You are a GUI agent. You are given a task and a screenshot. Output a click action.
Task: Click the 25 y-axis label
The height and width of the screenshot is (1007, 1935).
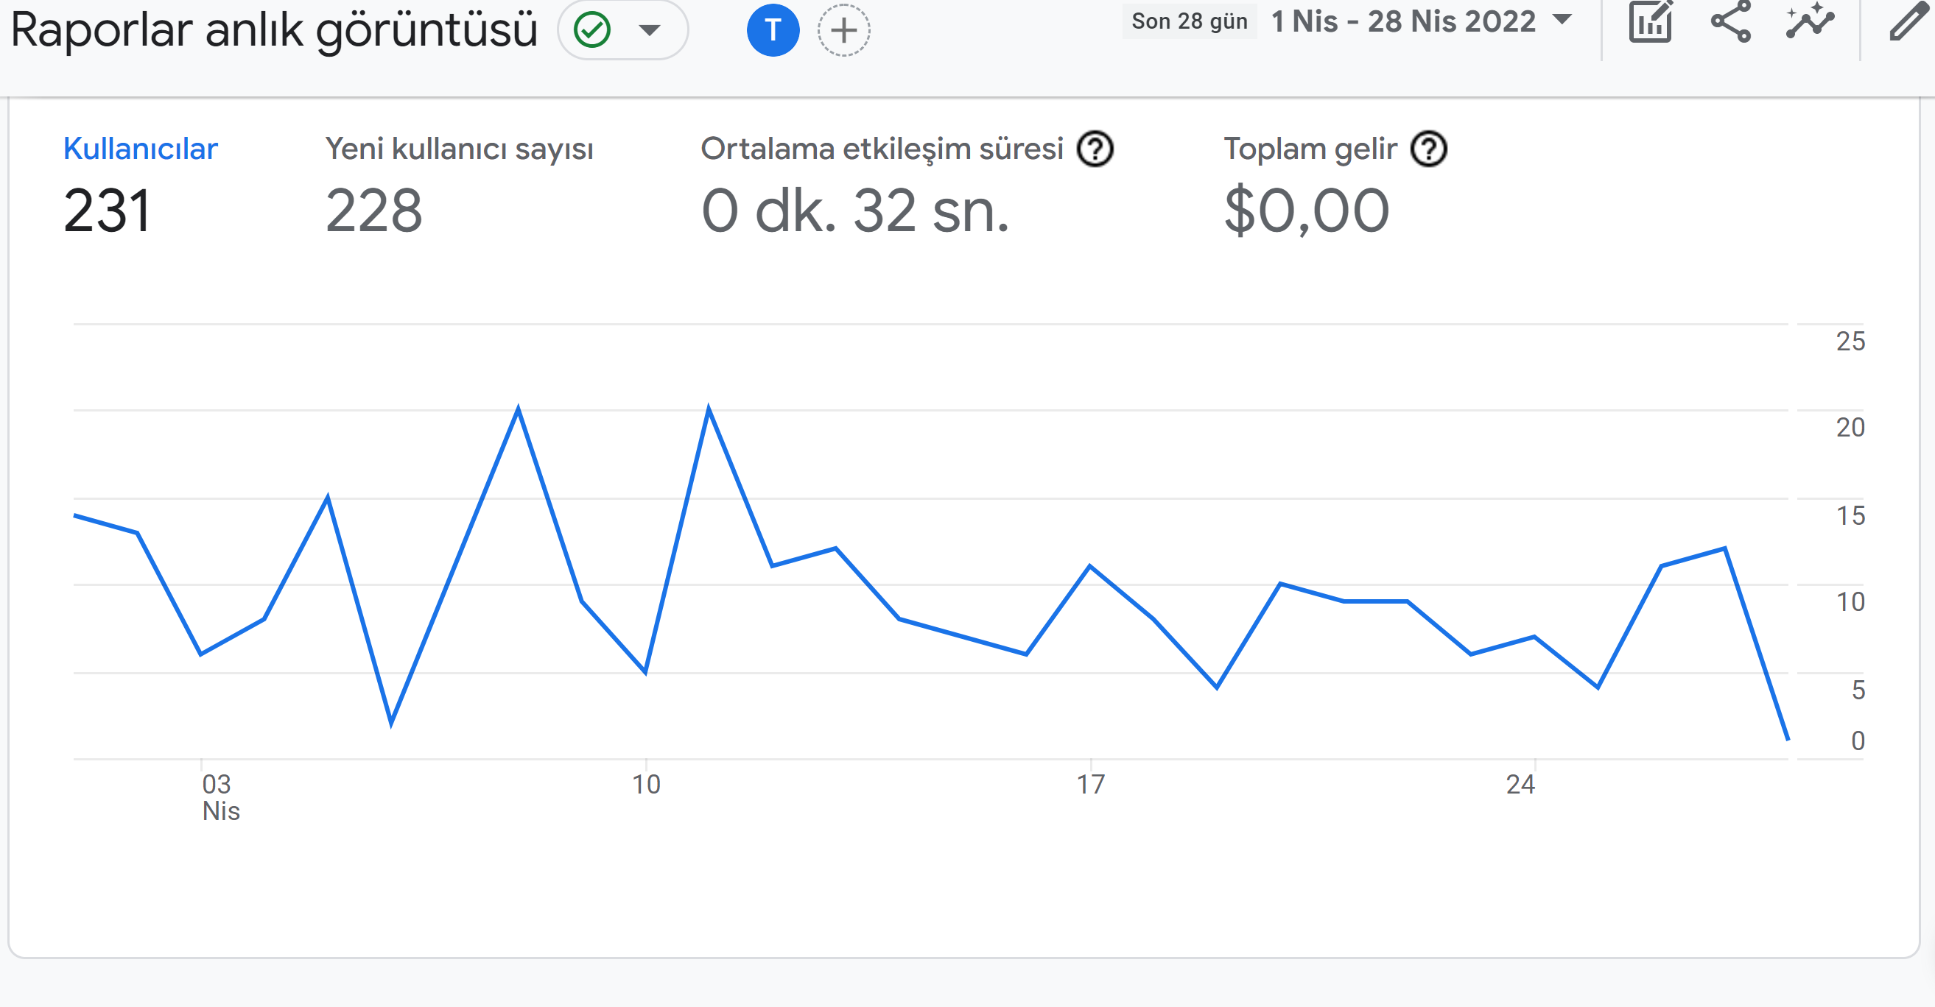[x=1850, y=341]
